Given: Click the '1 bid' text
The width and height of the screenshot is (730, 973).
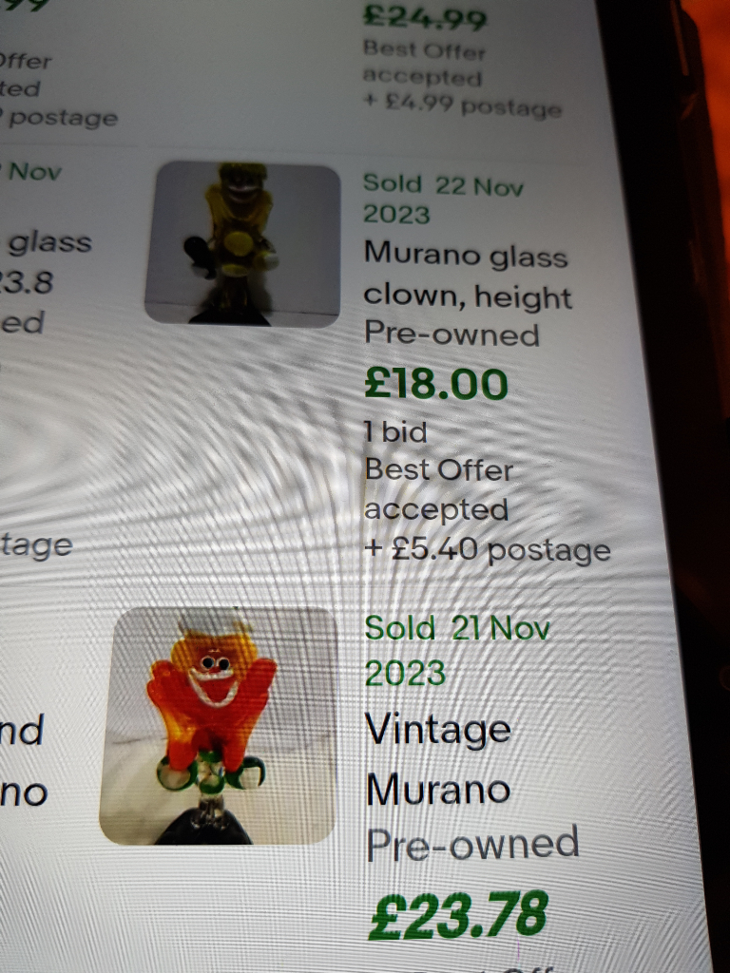Looking at the screenshot, I should (x=395, y=432).
